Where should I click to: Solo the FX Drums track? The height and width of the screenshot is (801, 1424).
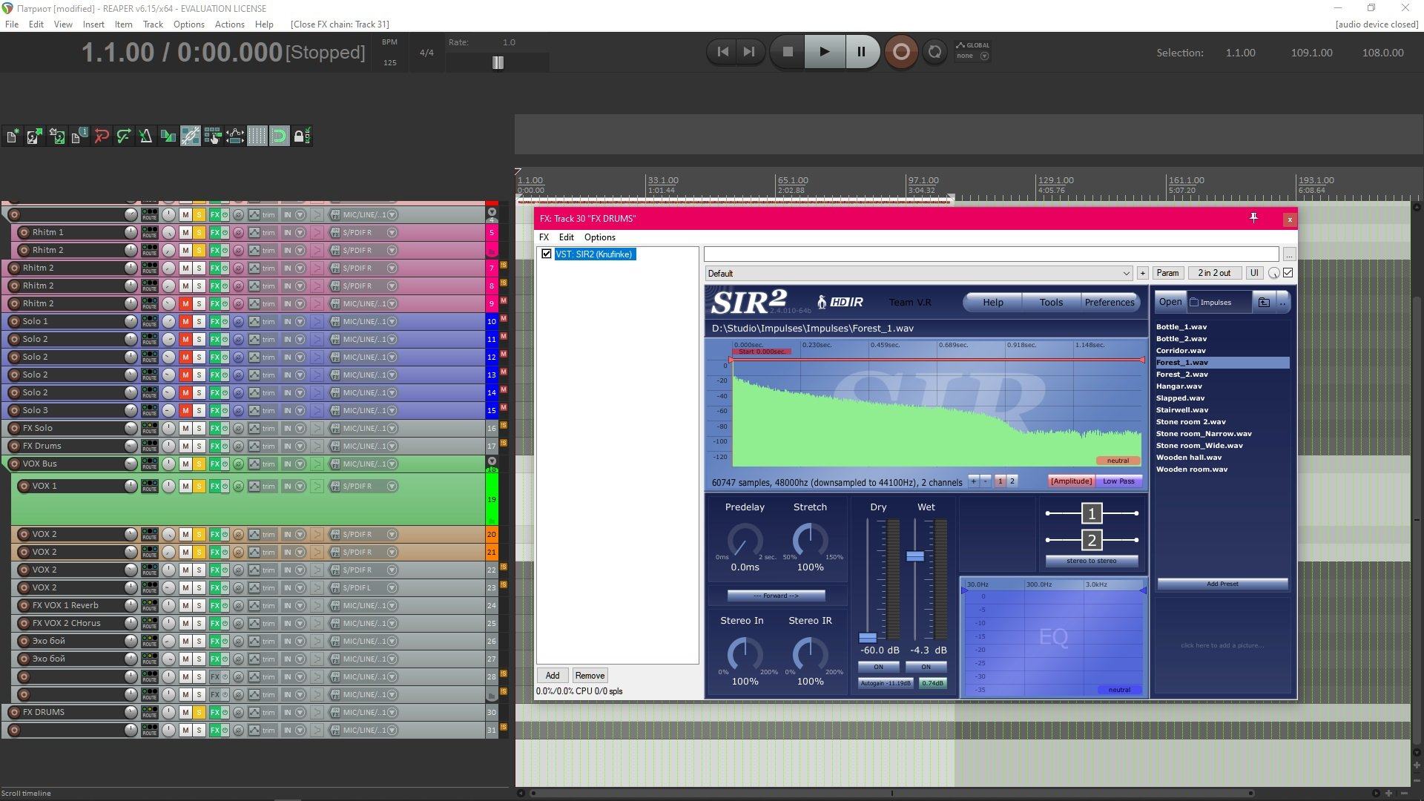coord(199,446)
